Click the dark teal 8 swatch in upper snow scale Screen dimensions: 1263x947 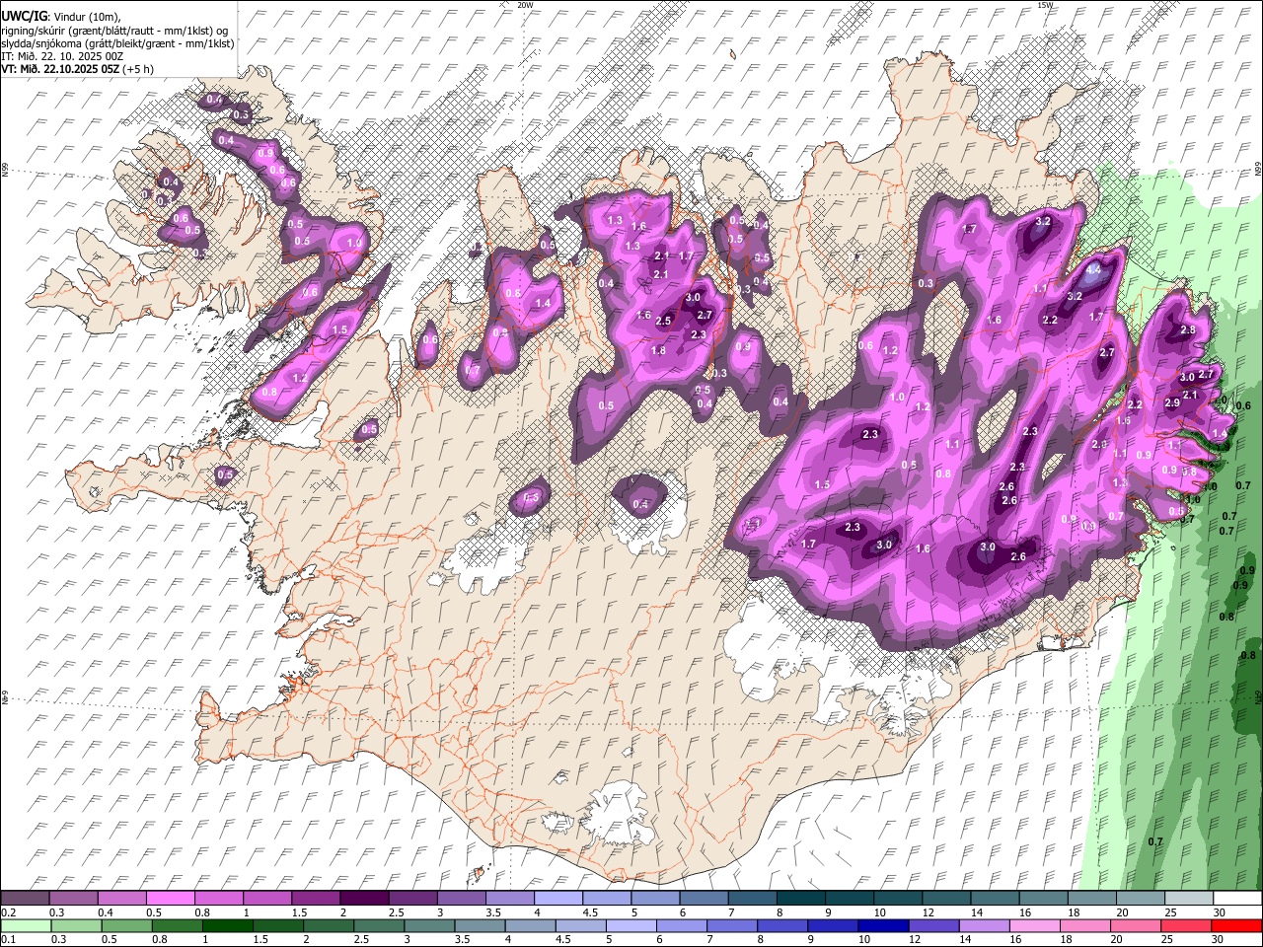point(800,899)
